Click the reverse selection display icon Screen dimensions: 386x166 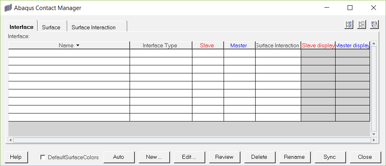[x=374, y=25]
